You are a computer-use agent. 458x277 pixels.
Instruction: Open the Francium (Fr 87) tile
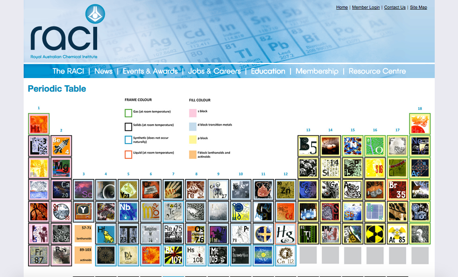(39, 255)
